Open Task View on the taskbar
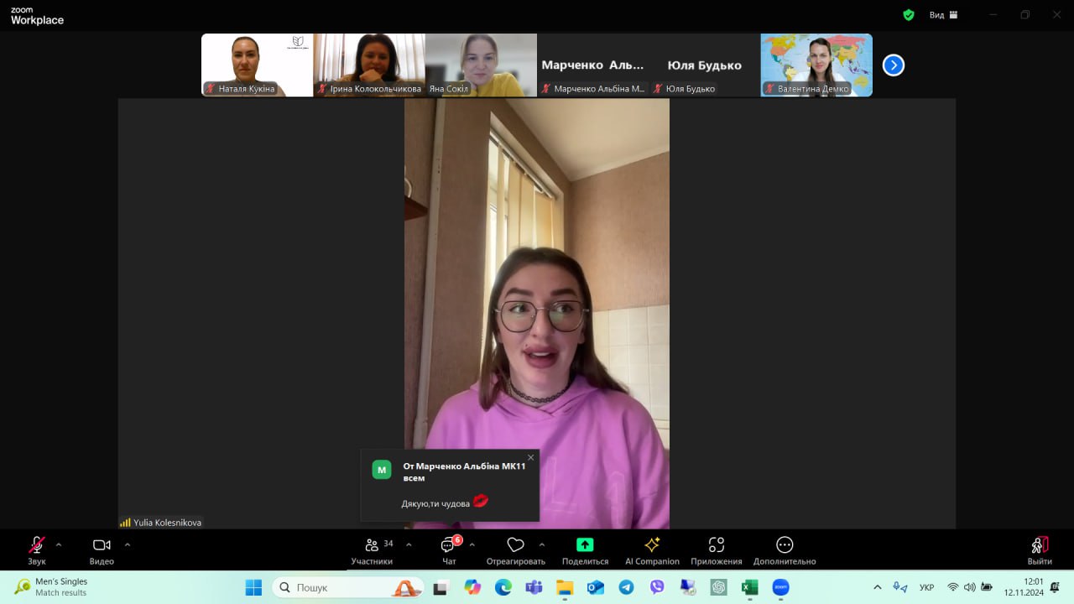Screen dimensions: 1074x604 pyautogui.click(x=441, y=587)
